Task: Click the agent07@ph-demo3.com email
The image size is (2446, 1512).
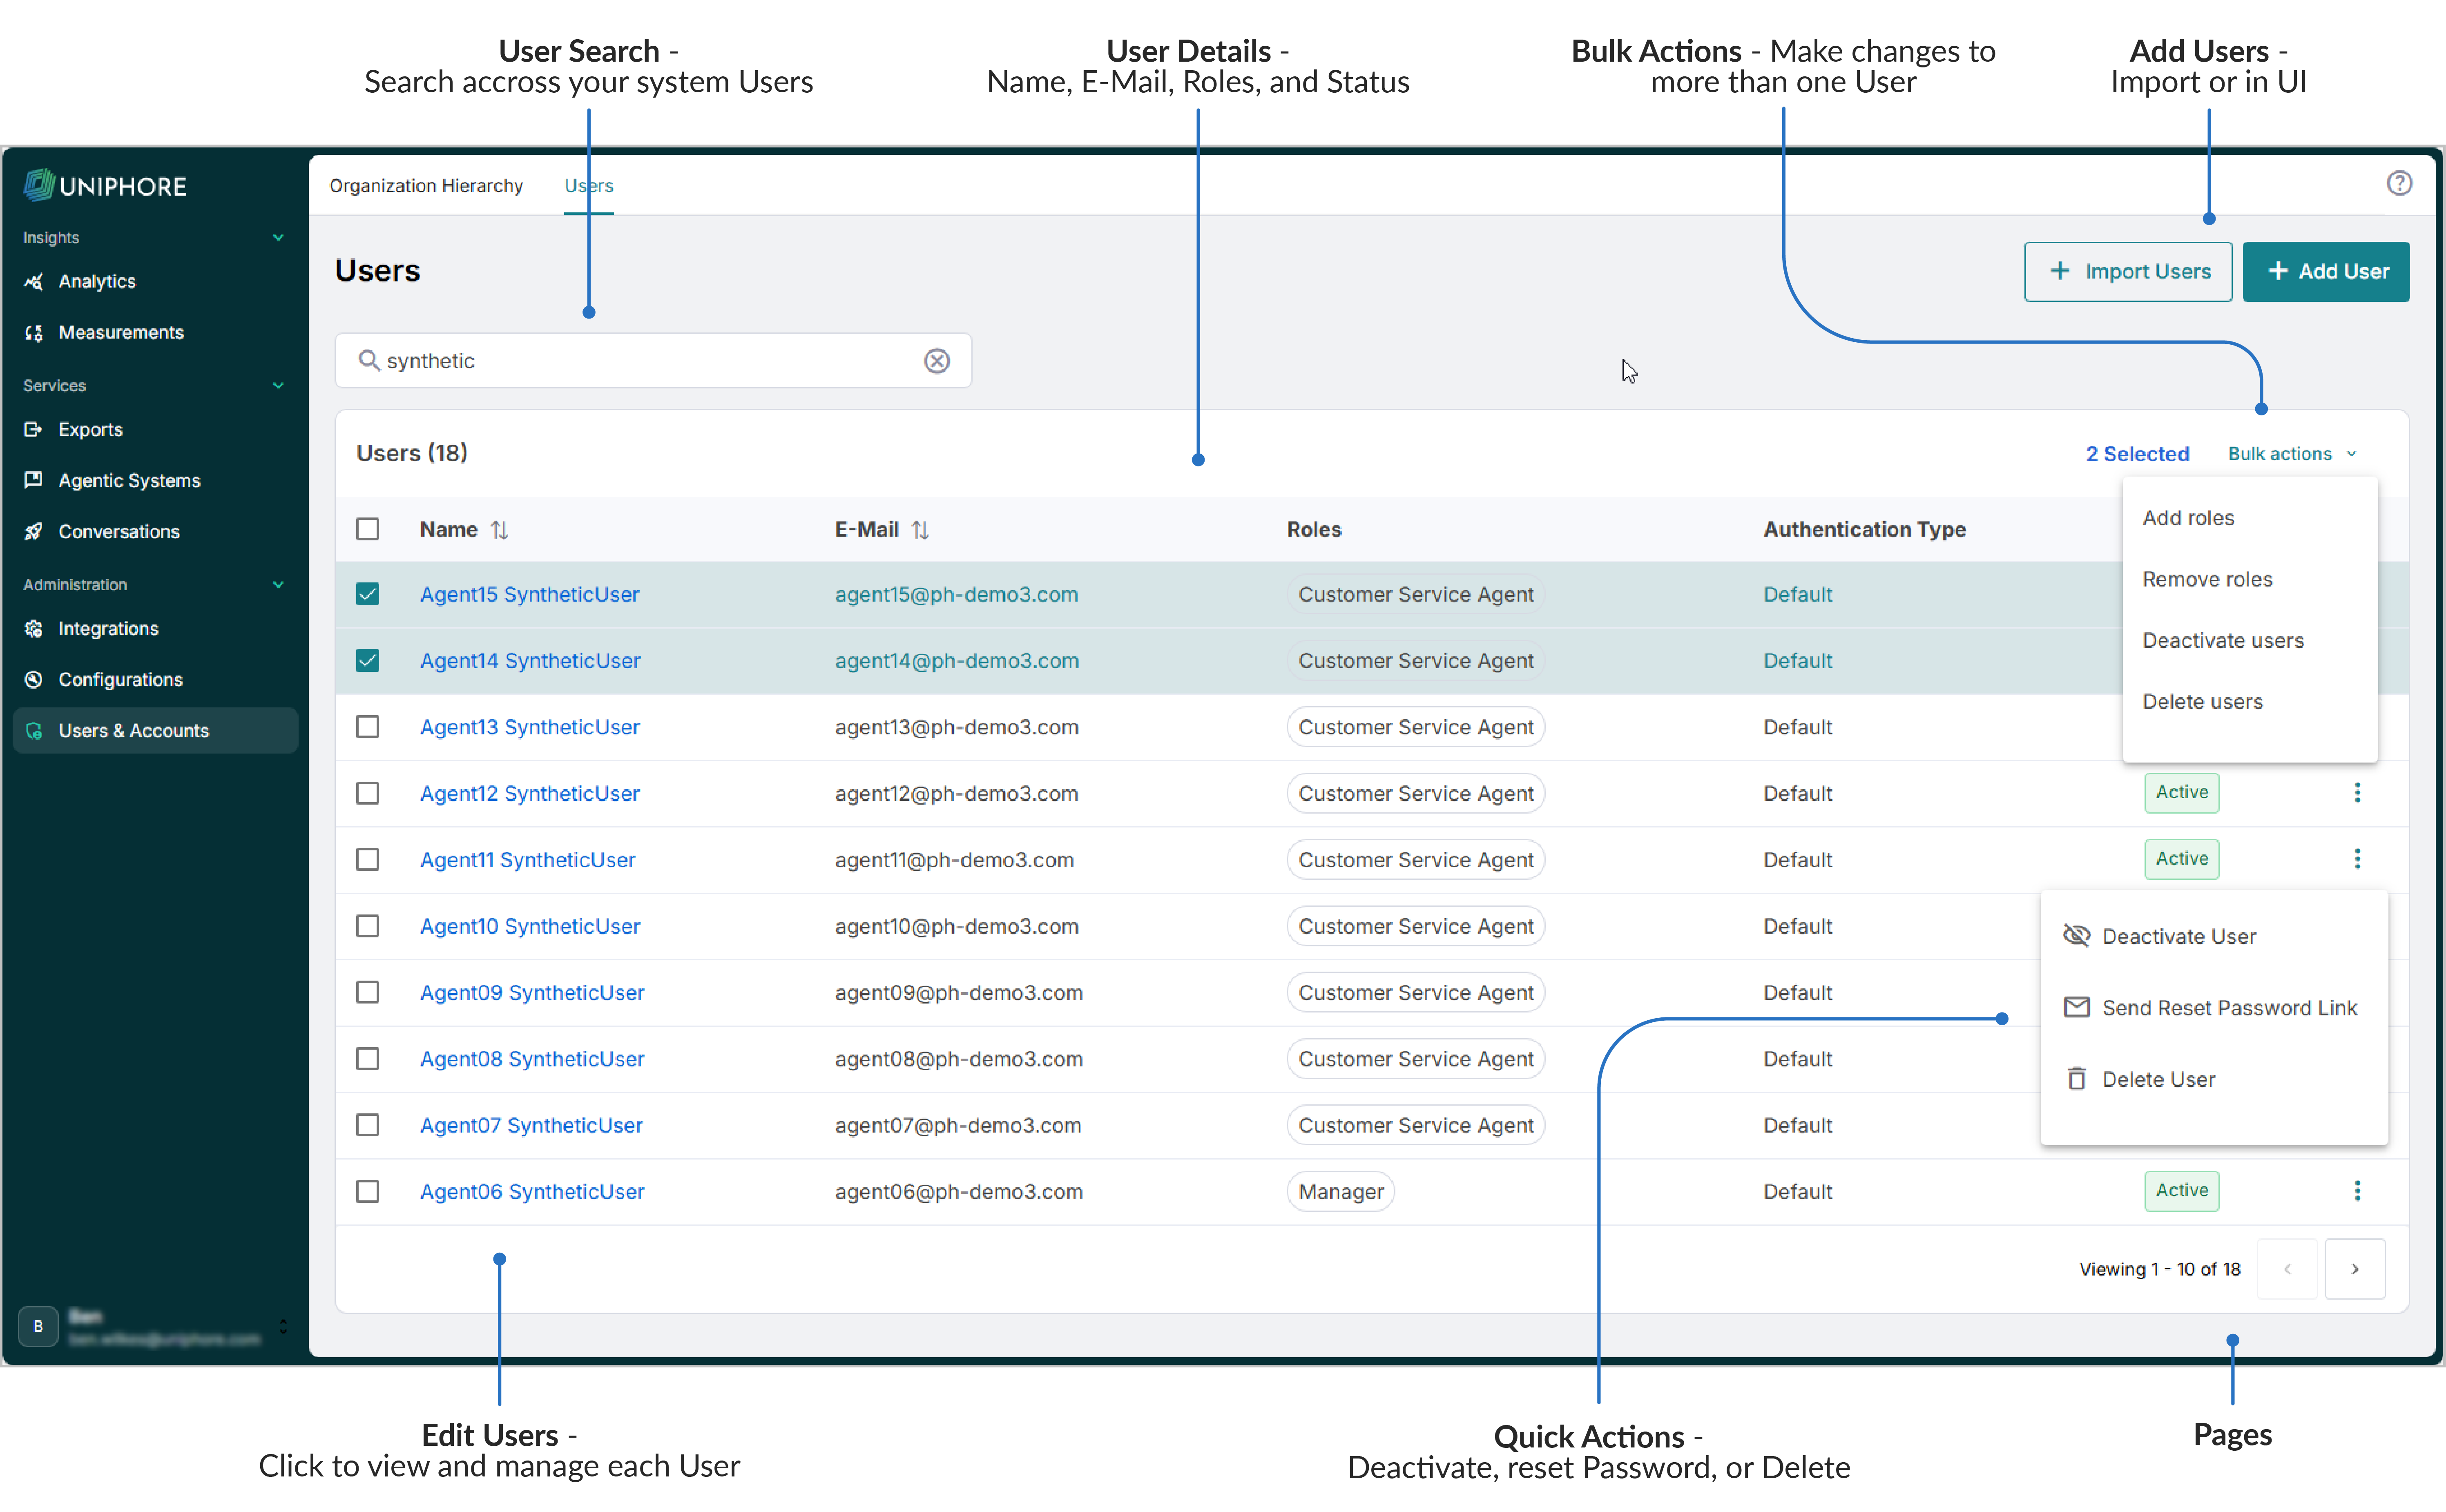Action: 958,1126
